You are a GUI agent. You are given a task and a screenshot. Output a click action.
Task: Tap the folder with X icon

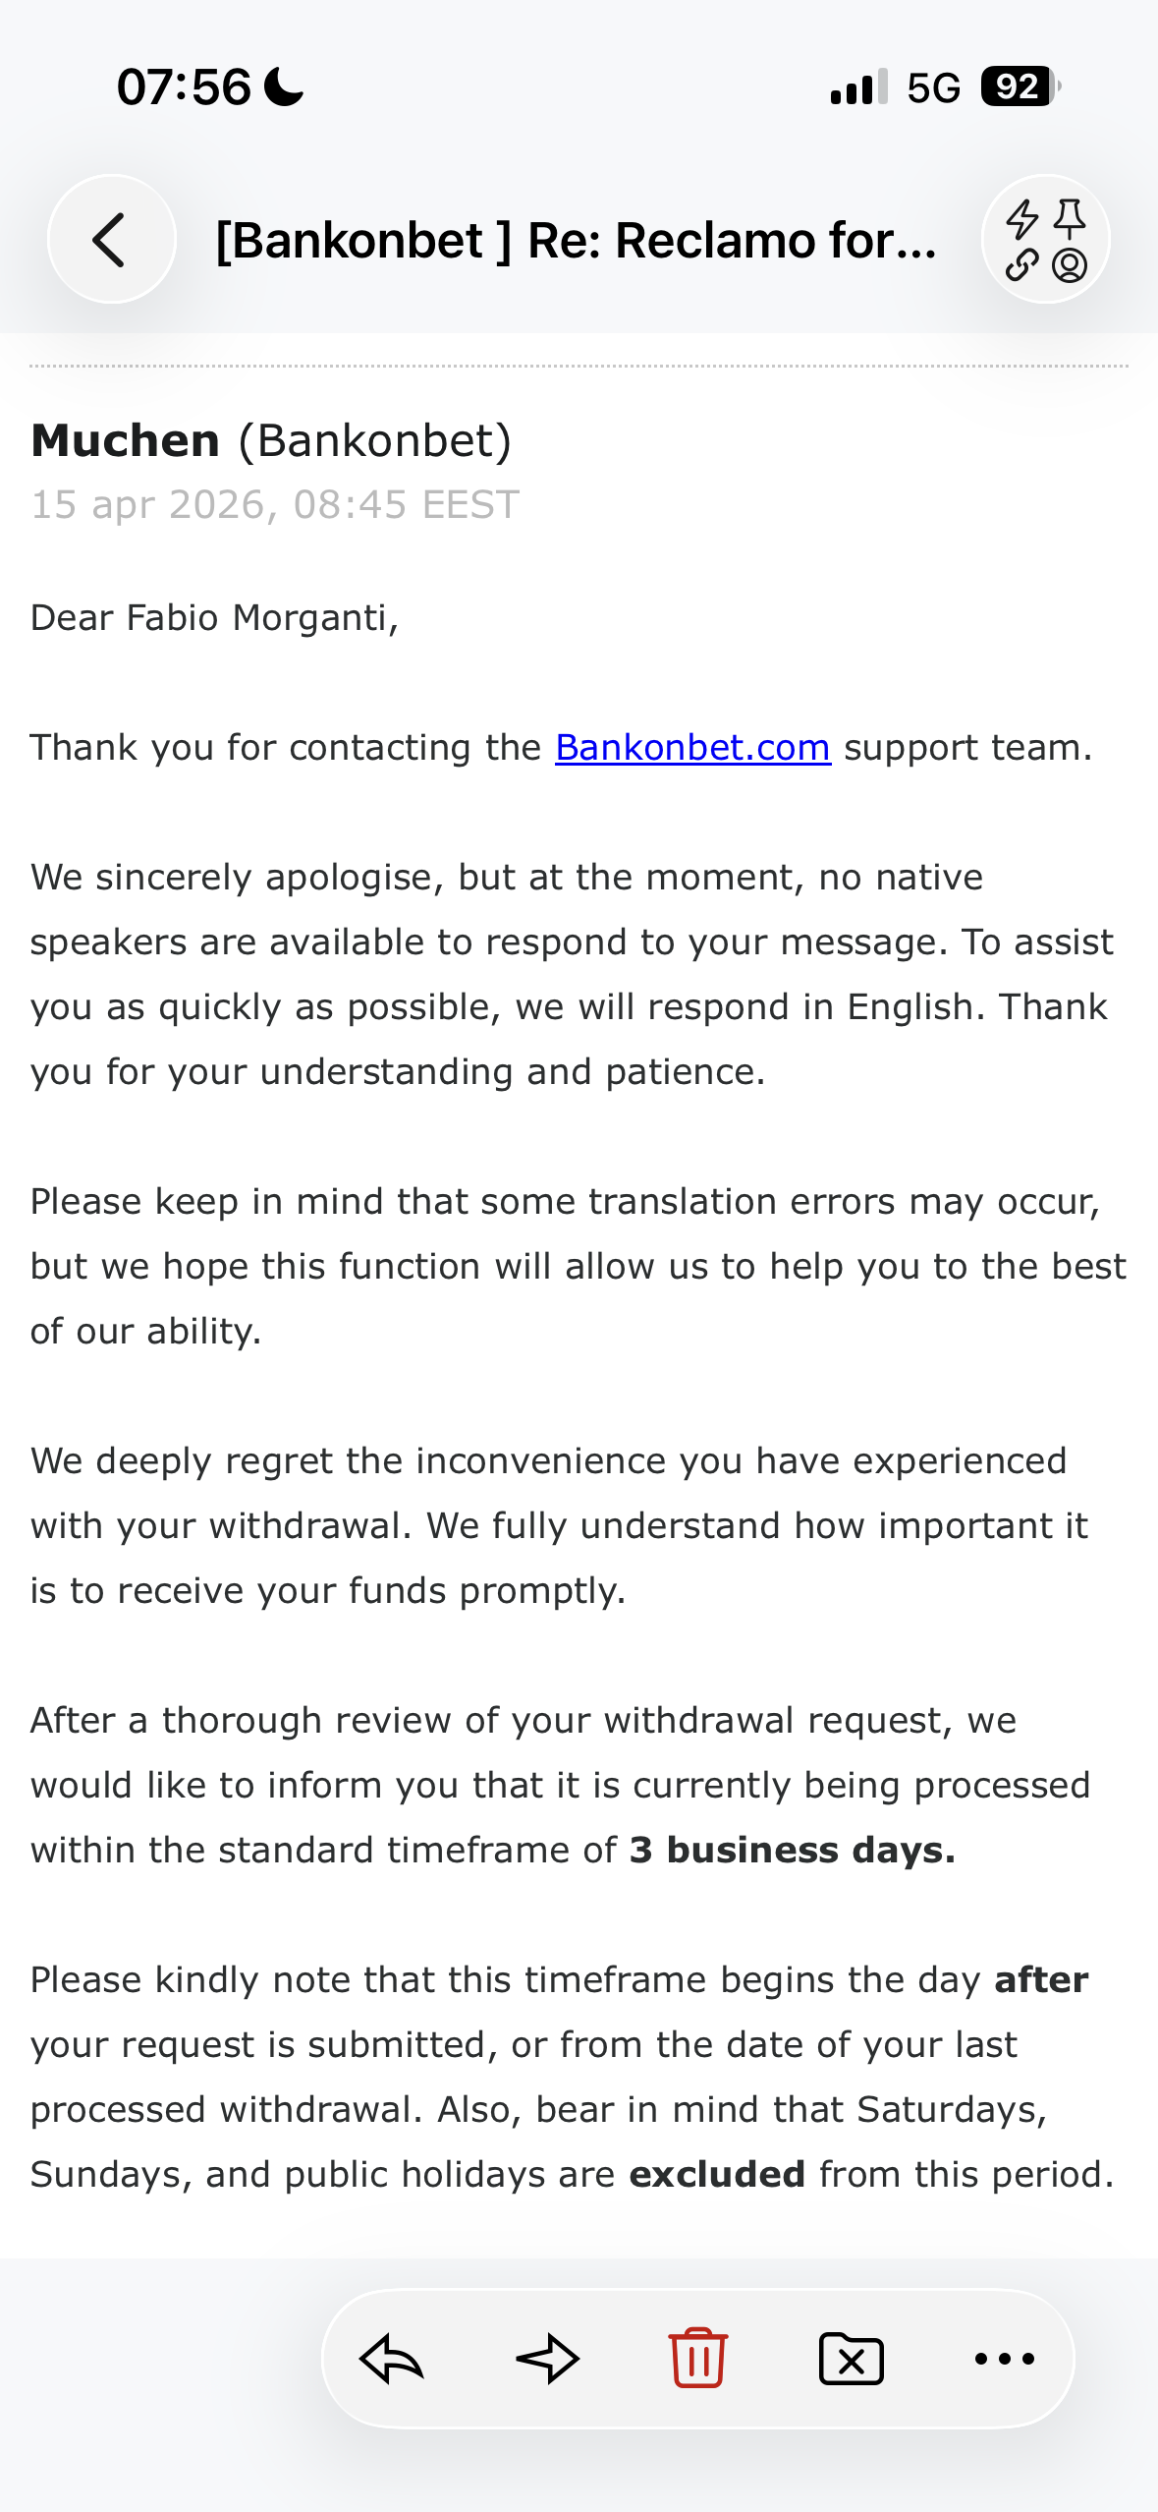click(851, 2359)
